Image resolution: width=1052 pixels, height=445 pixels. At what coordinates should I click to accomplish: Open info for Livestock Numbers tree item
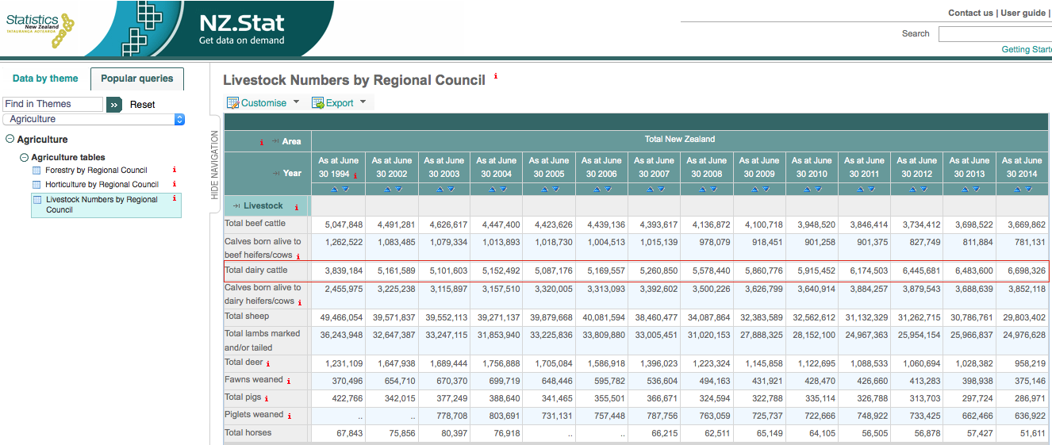(x=174, y=198)
